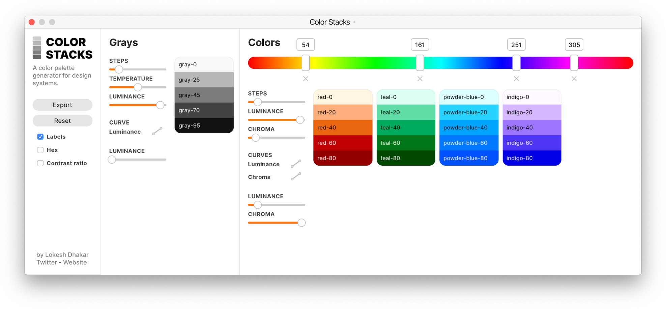The image size is (666, 309).
Task: Remove hue stop 305 with its X icon
Action: [574, 79]
